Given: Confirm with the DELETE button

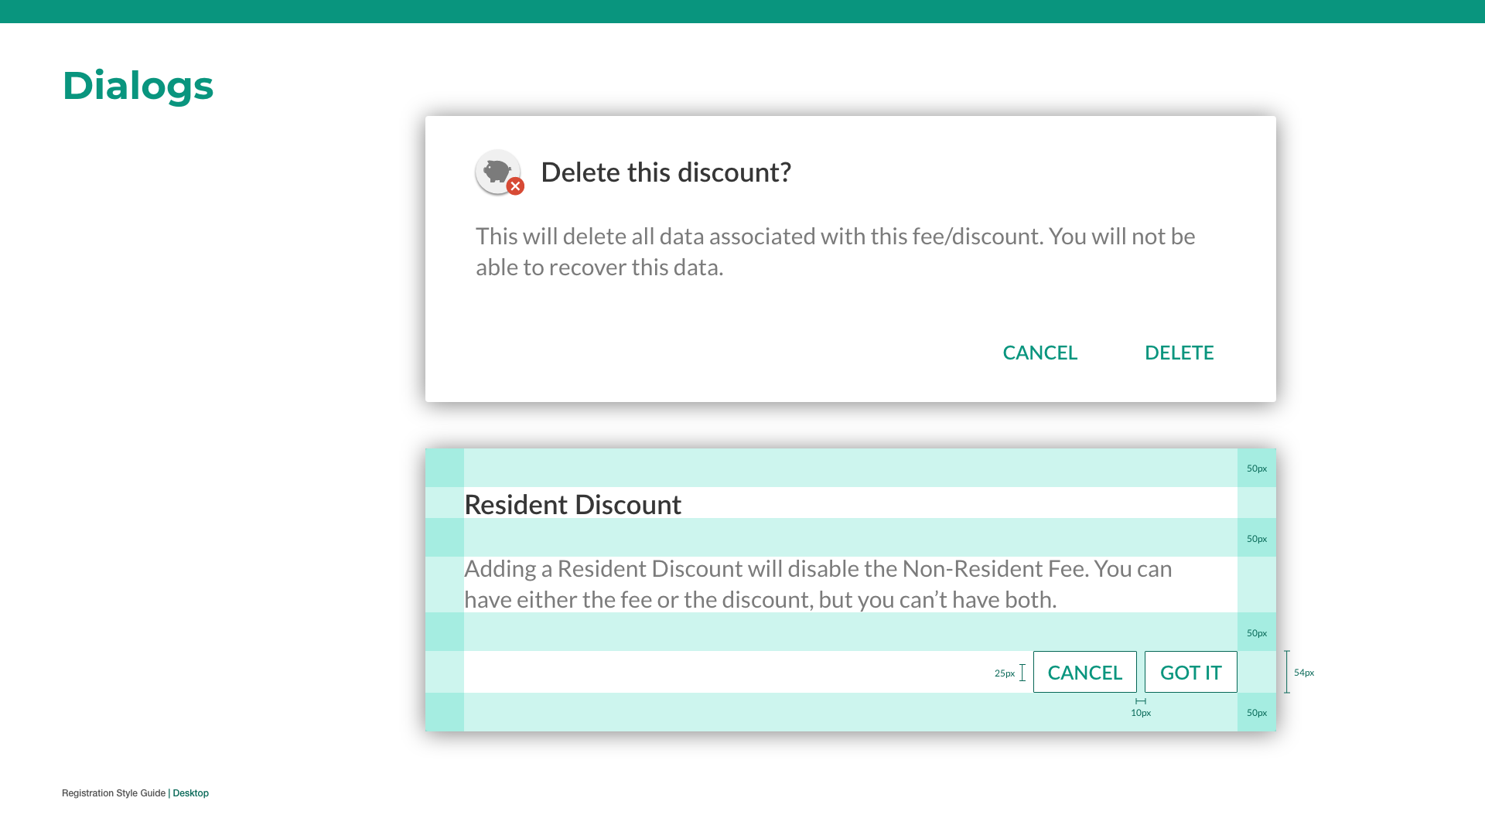Looking at the screenshot, I should pos(1179,353).
